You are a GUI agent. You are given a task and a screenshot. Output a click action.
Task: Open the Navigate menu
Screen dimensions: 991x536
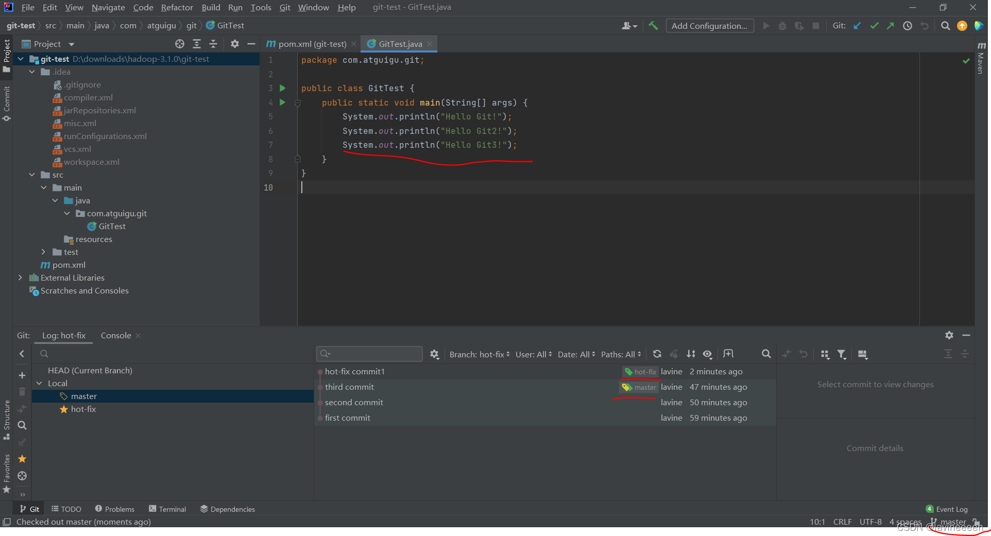pyautogui.click(x=108, y=7)
